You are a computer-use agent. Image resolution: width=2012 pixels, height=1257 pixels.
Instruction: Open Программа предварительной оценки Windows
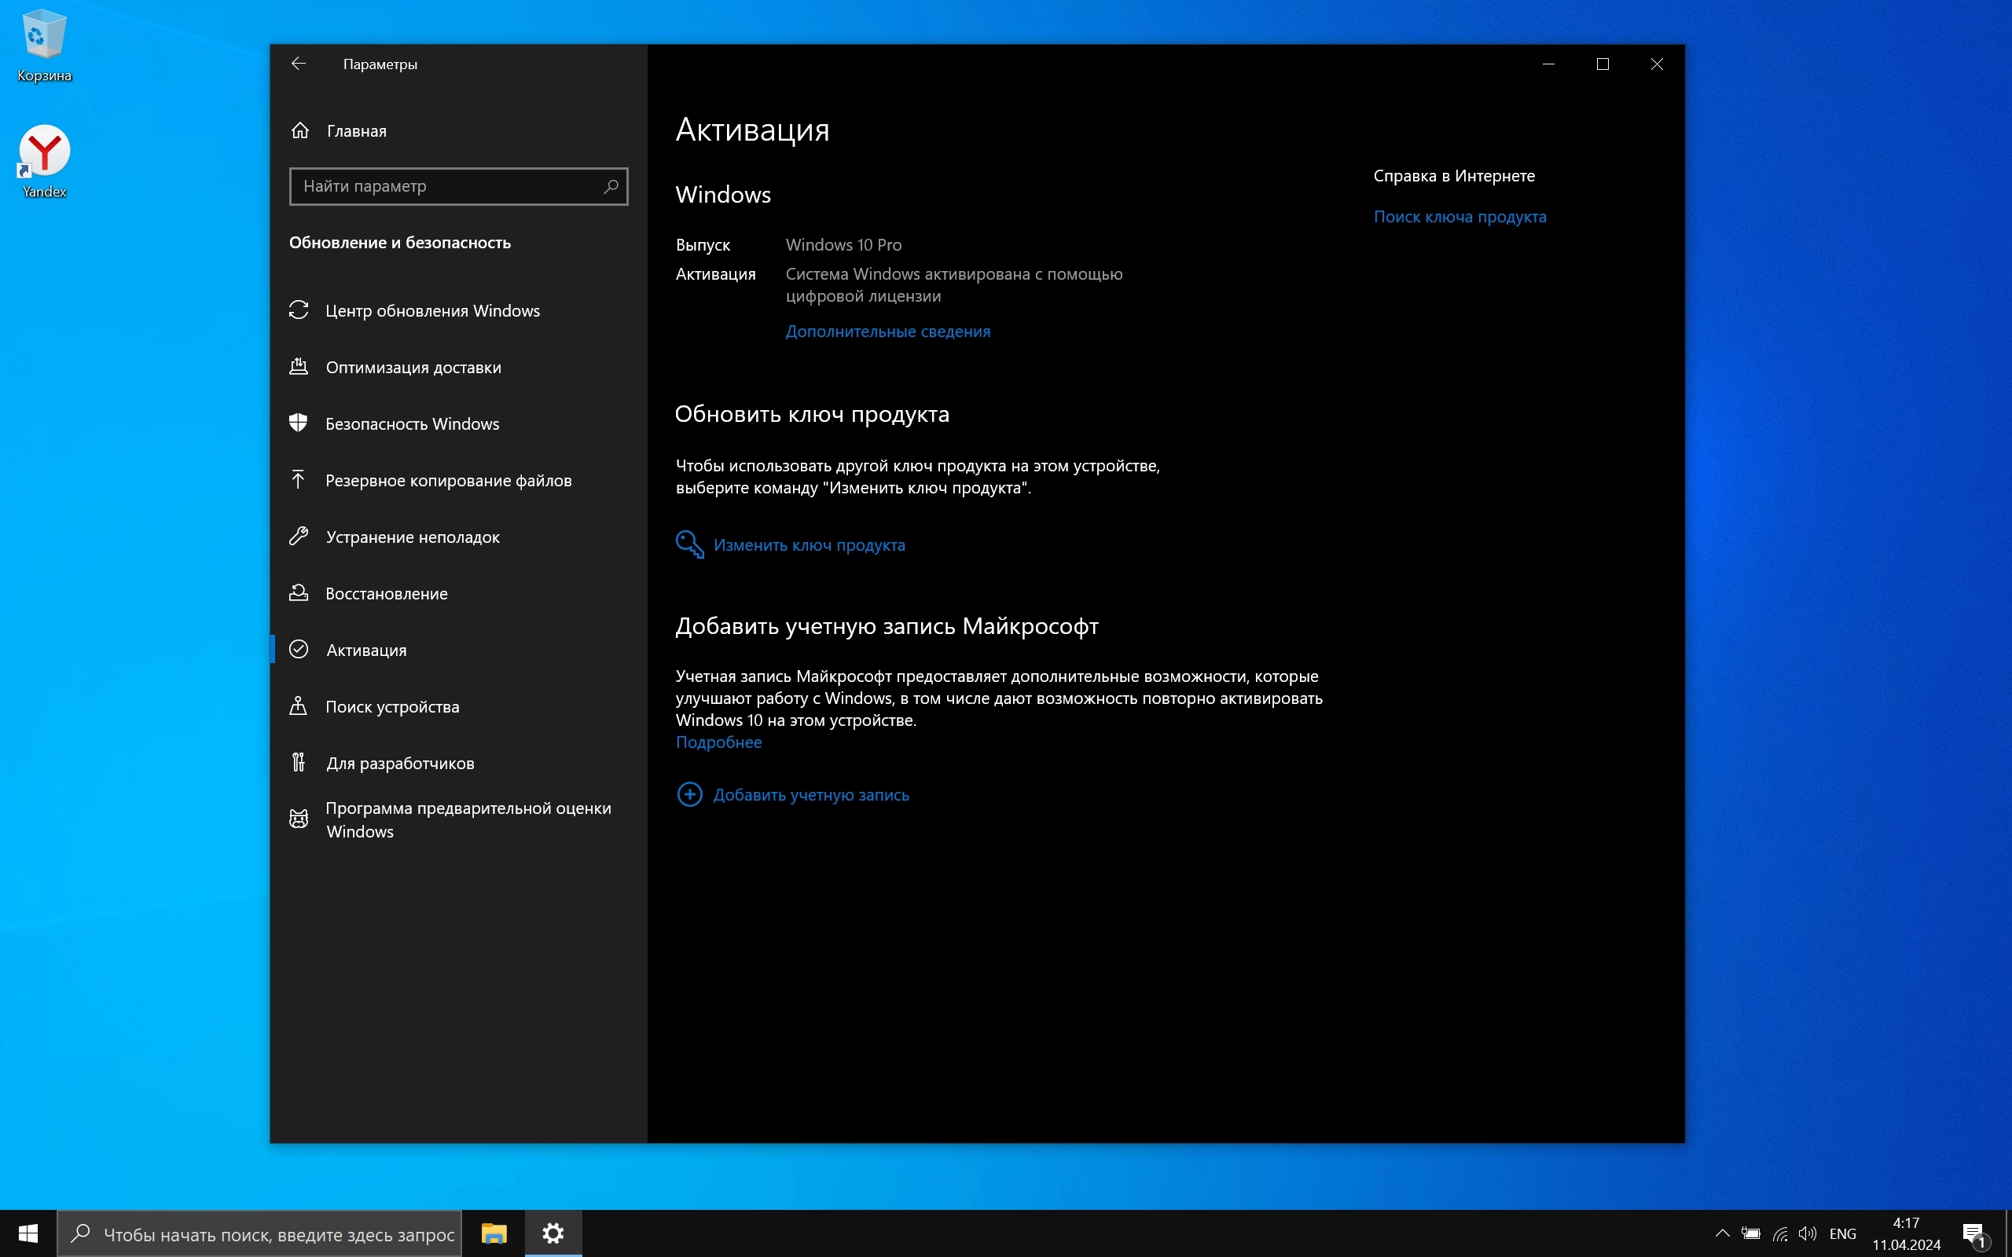click(x=468, y=819)
